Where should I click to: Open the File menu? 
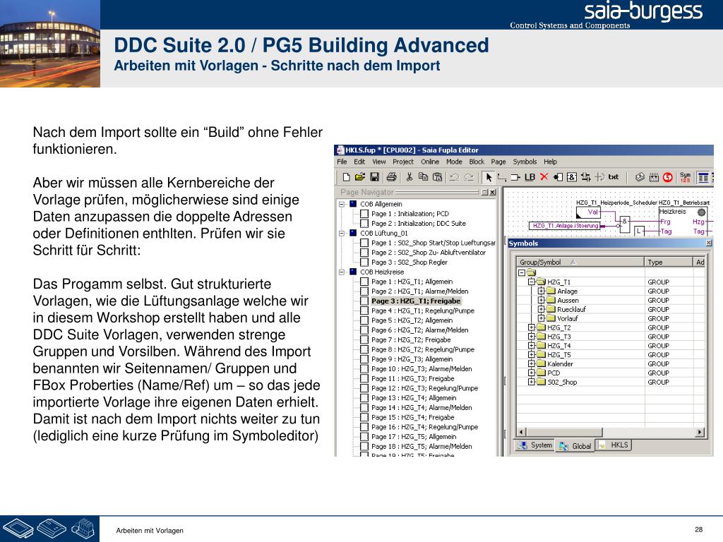click(x=342, y=162)
